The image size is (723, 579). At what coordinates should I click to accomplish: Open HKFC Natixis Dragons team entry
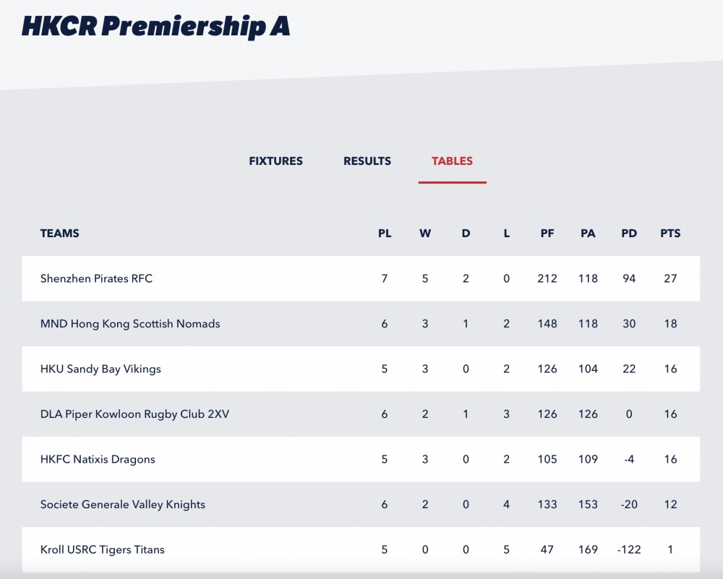click(98, 459)
